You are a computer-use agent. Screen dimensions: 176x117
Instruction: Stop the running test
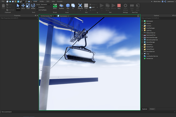pyautogui.click(x=119, y=7)
